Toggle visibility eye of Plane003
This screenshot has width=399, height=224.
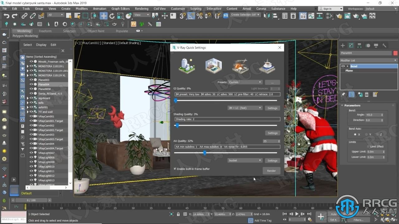pyautogui.click(x=31, y=80)
